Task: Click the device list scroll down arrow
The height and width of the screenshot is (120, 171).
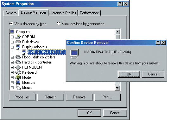Action: pyautogui.click(x=117, y=88)
